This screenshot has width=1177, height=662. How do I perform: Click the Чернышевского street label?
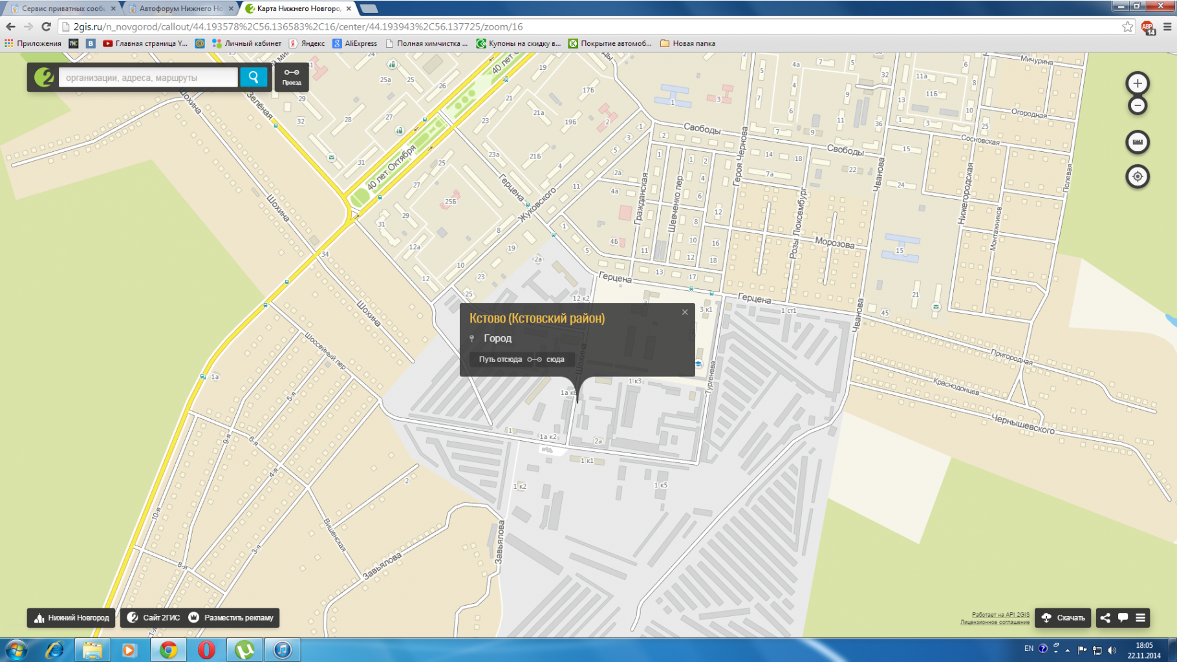pyautogui.click(x=1022, y=424)
